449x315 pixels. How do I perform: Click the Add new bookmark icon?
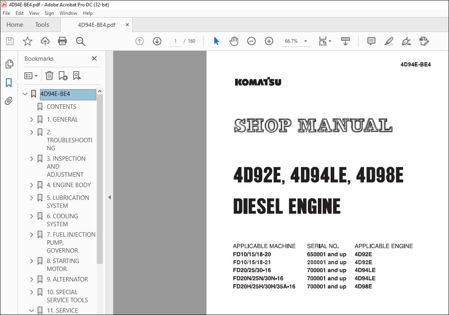[63, 76]
